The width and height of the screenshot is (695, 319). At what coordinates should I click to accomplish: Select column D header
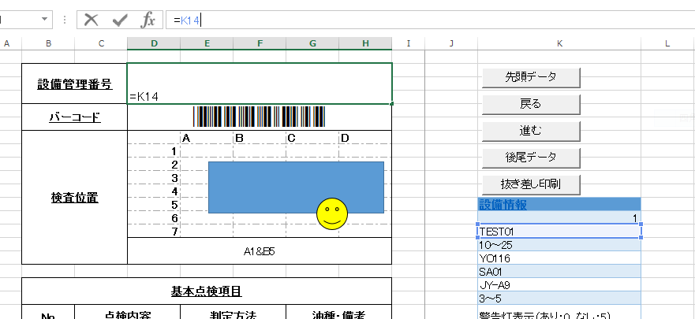(153, 43)
